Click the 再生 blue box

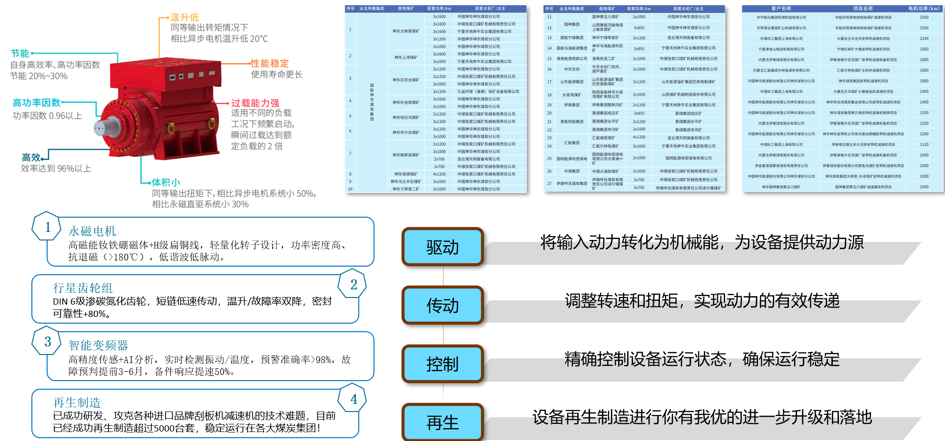[x=443, y=422]
